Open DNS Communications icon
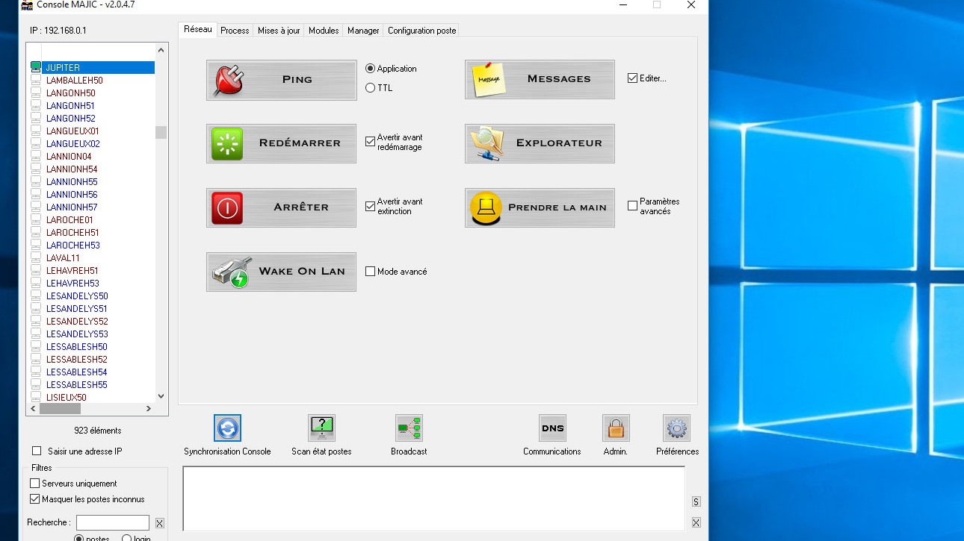 tap(552, 428)
